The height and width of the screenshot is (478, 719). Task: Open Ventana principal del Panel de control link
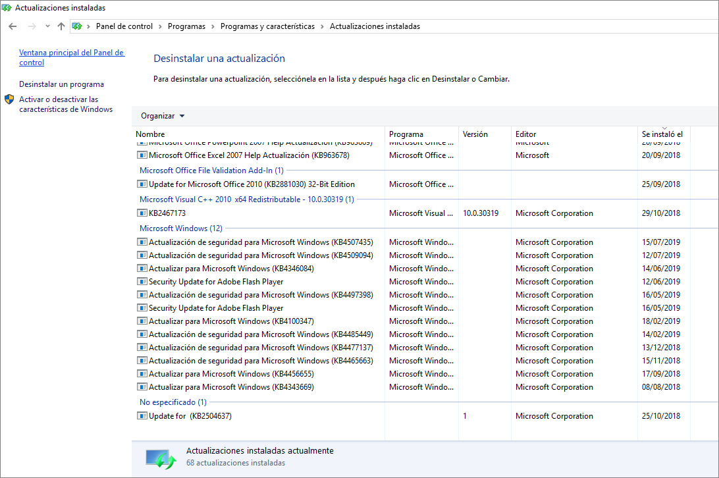(72, 57)
